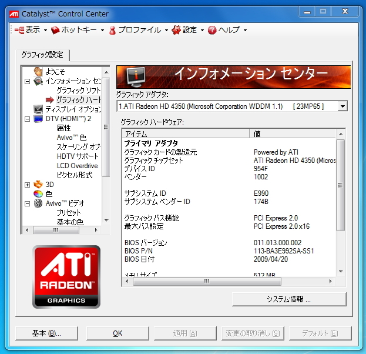Select ようこそ in the tree
This screenshot has width=366, height=354.
[55, 71]
